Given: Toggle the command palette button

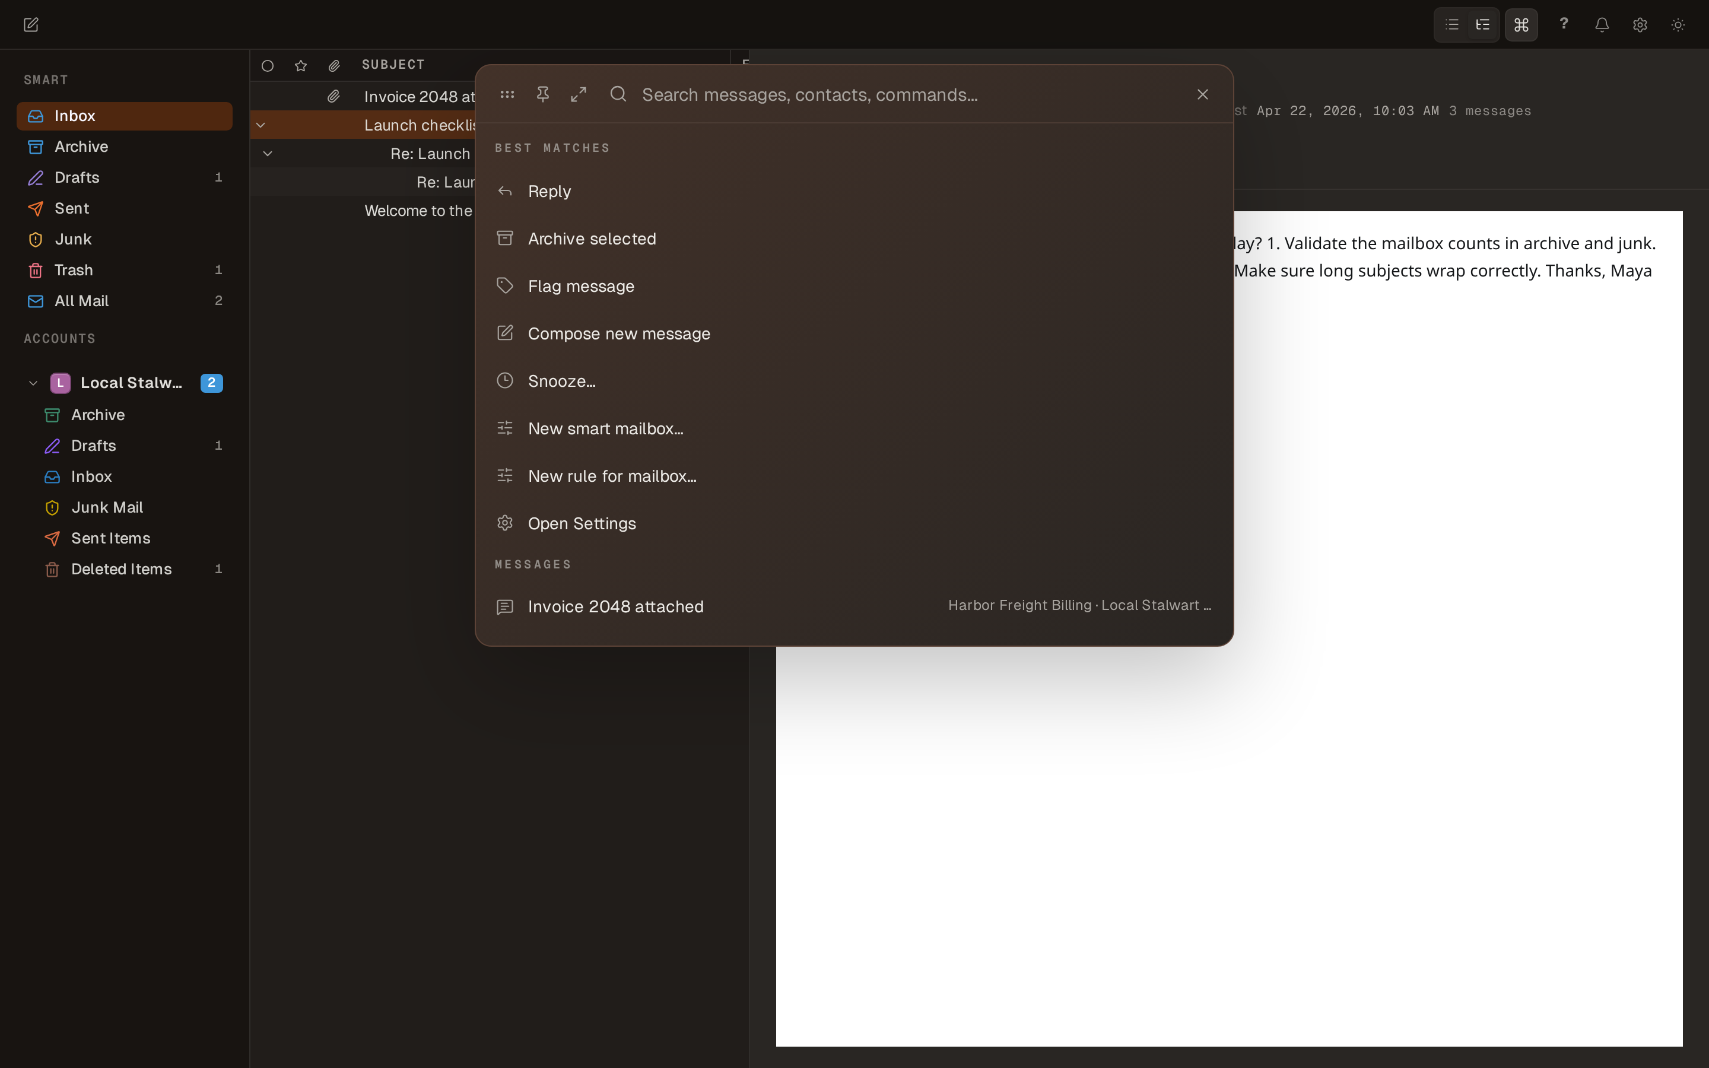Looking at the screenshot, I should click(x=1521, y=25).
